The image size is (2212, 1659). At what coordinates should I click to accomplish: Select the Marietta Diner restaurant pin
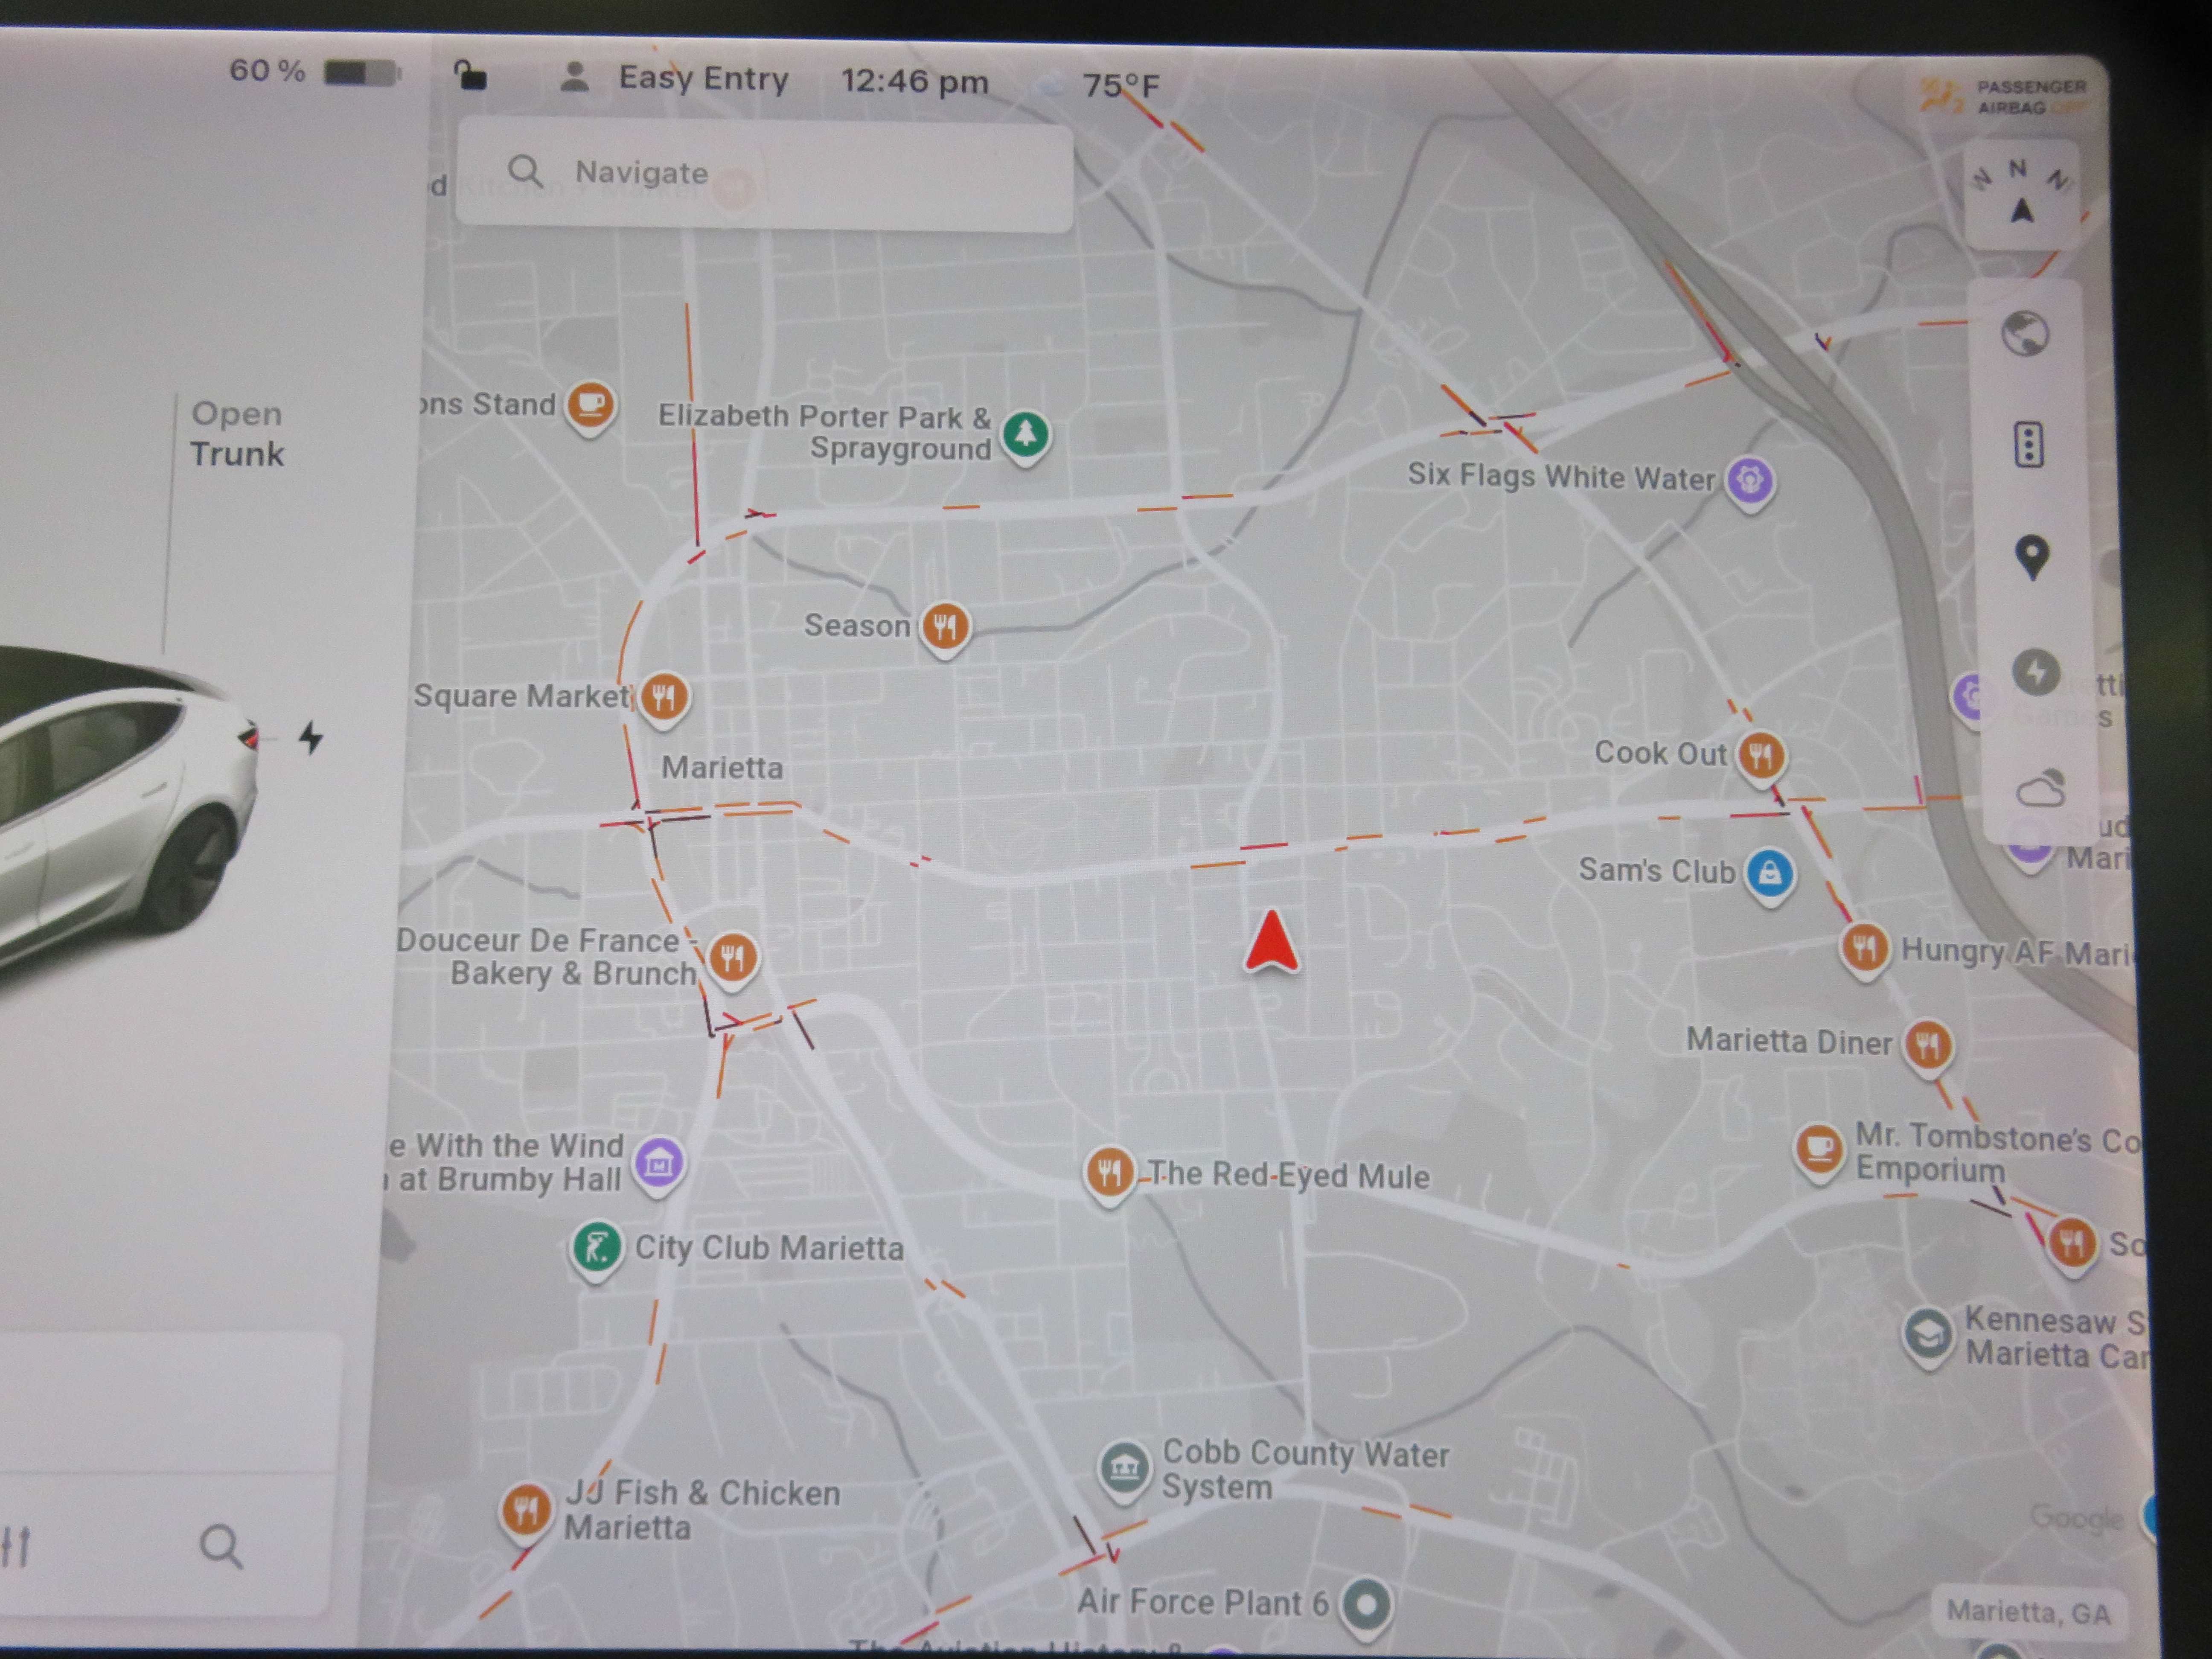click(1928, 1046)
